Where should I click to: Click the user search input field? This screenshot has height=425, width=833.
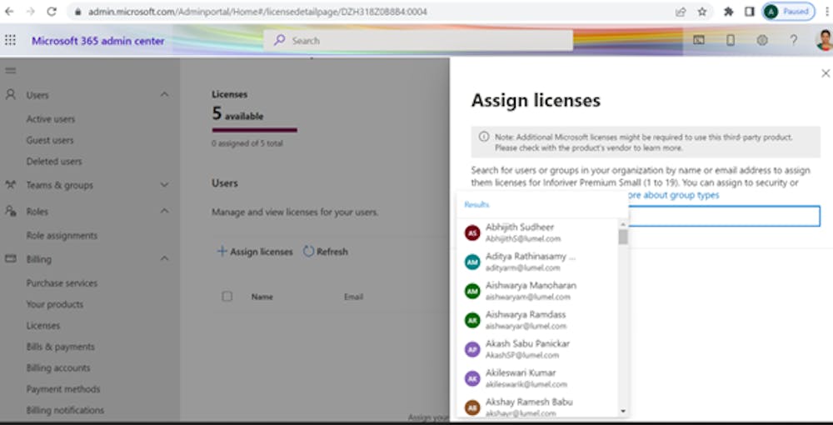(x=724, y=216)
